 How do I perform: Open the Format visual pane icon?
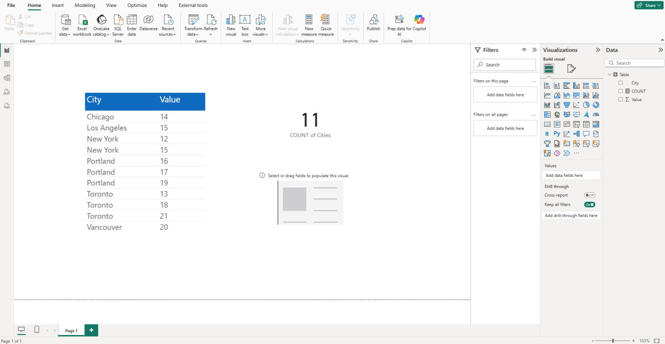pyautogui.click(x=571, y=69)
